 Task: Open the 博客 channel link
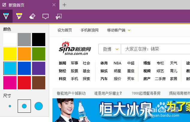click(147, 63)
